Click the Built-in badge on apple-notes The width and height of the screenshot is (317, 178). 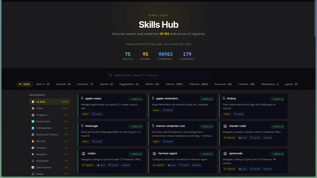136,99
